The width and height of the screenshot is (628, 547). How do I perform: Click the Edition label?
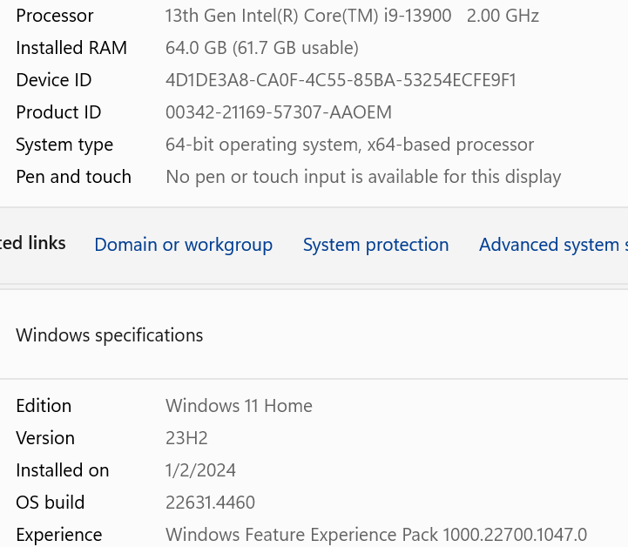click(44, 406)
